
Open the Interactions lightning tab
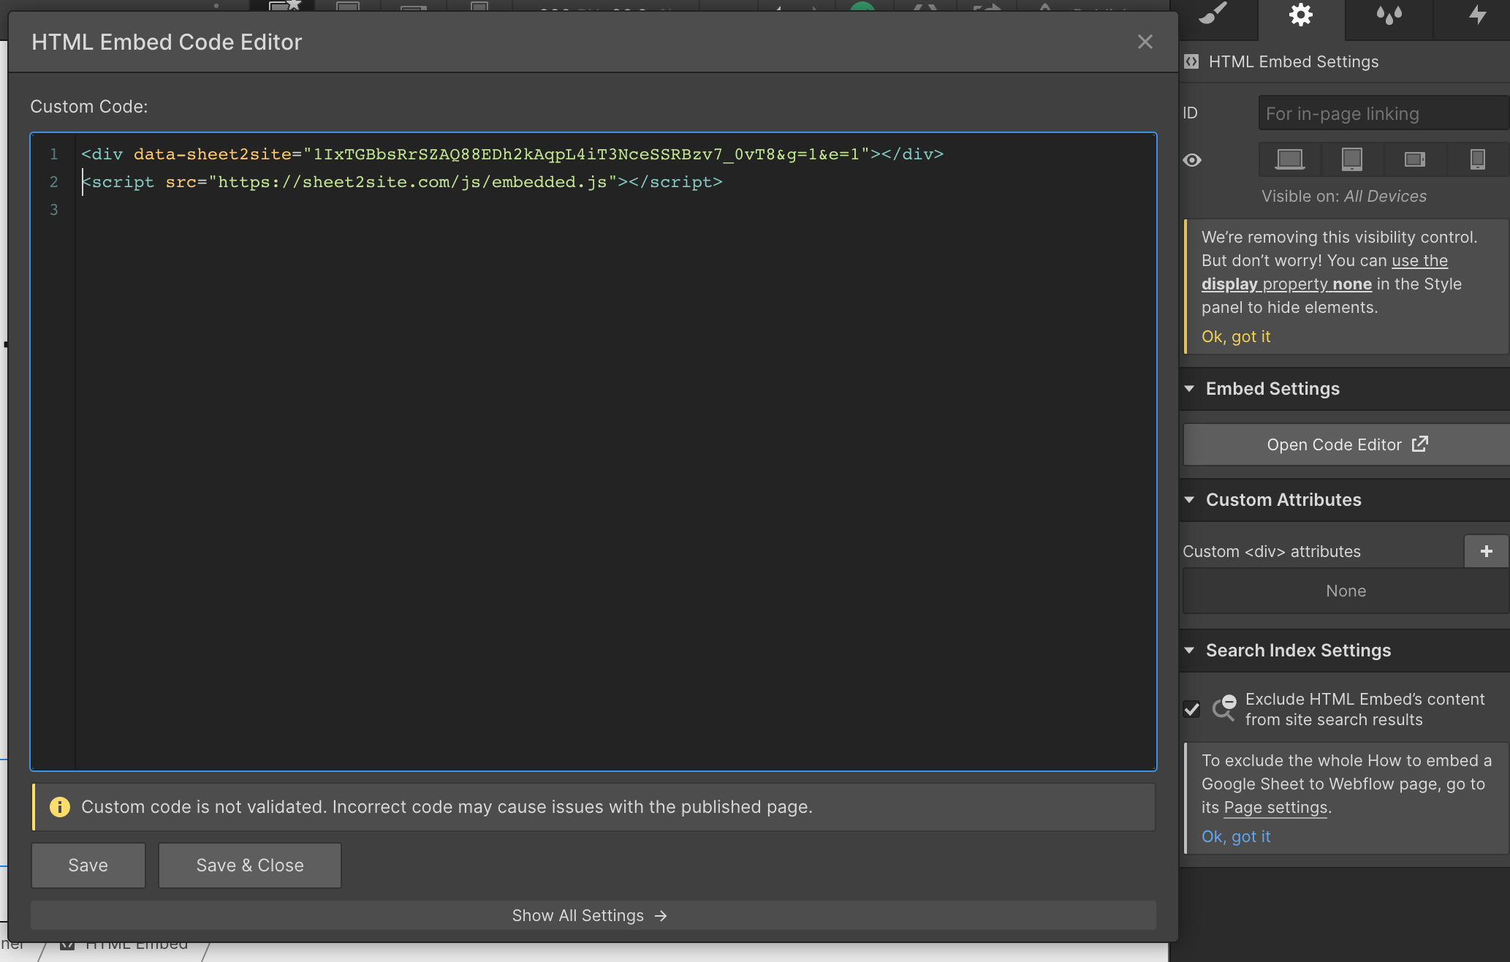[x=1477, y=16]
